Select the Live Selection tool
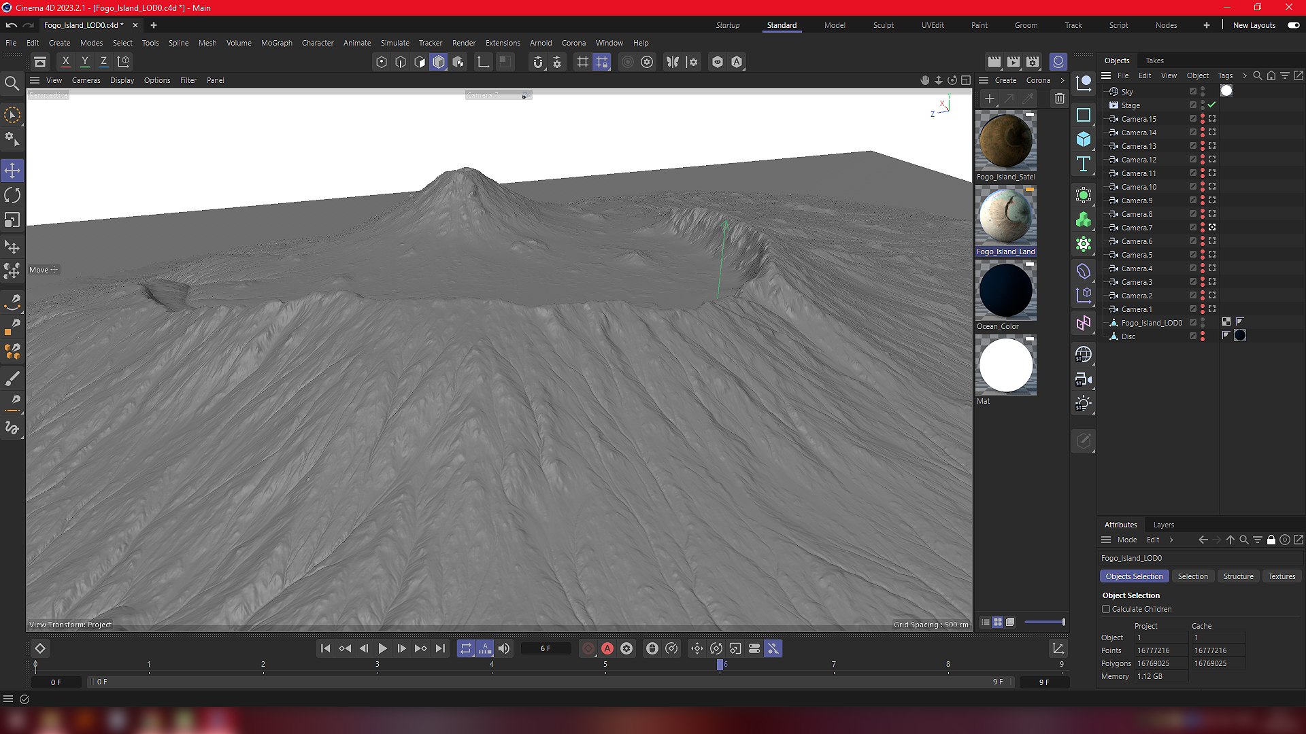Viewport: 1306px width, 734px height. tap(12, 115)
